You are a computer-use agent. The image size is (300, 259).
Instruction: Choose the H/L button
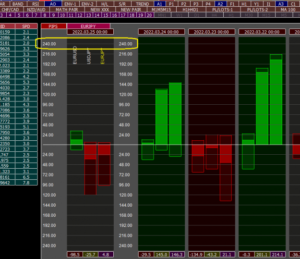(105, 4)
